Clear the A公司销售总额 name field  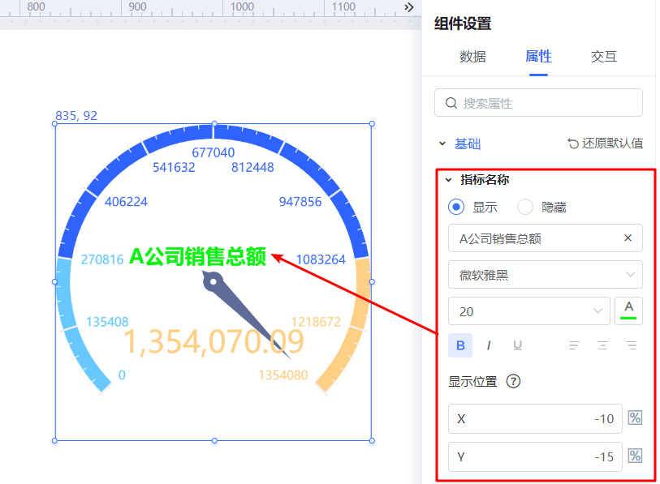point(628,238)
